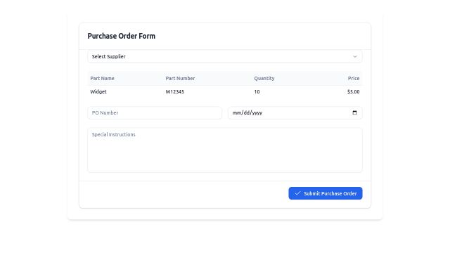Select the W12345 part number cell
Screen dimensions: 450x253
tap(175, 92)
